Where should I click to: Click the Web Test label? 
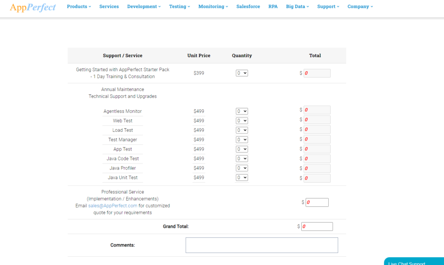123,121
